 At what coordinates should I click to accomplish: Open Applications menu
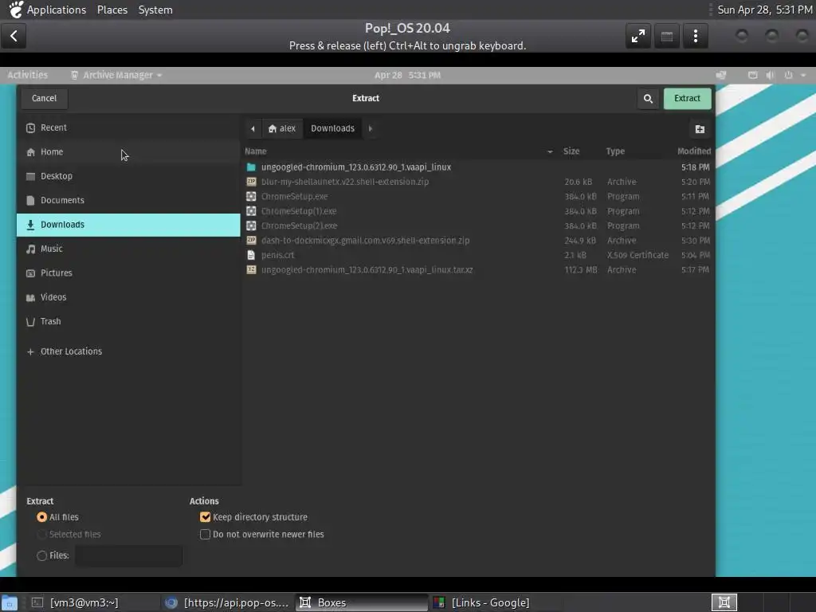click(57, 10)
